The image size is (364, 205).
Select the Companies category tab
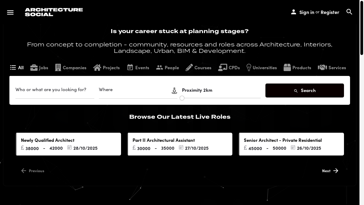click(x=71, y=67)
